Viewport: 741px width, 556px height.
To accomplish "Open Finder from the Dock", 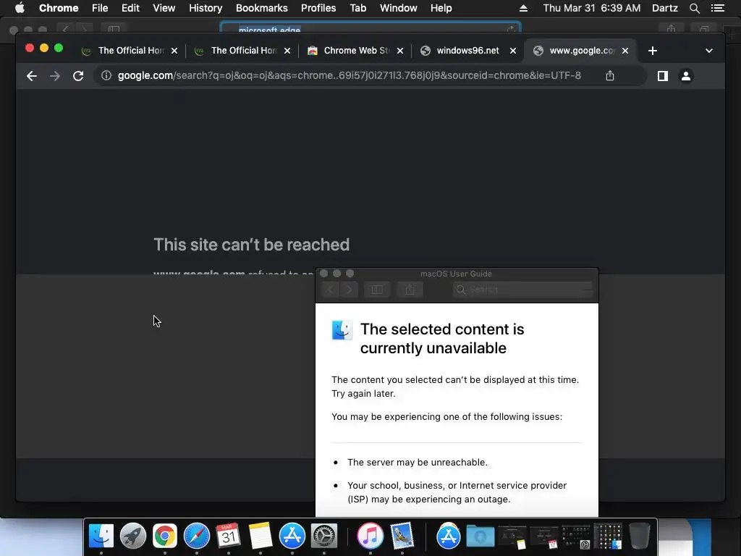I will (101, 536).
